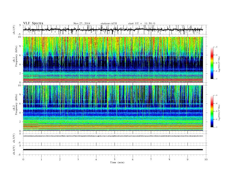Click the ch.1 voltage waveform trace
This screenshot has height=179, width=232.
(113, 30)
